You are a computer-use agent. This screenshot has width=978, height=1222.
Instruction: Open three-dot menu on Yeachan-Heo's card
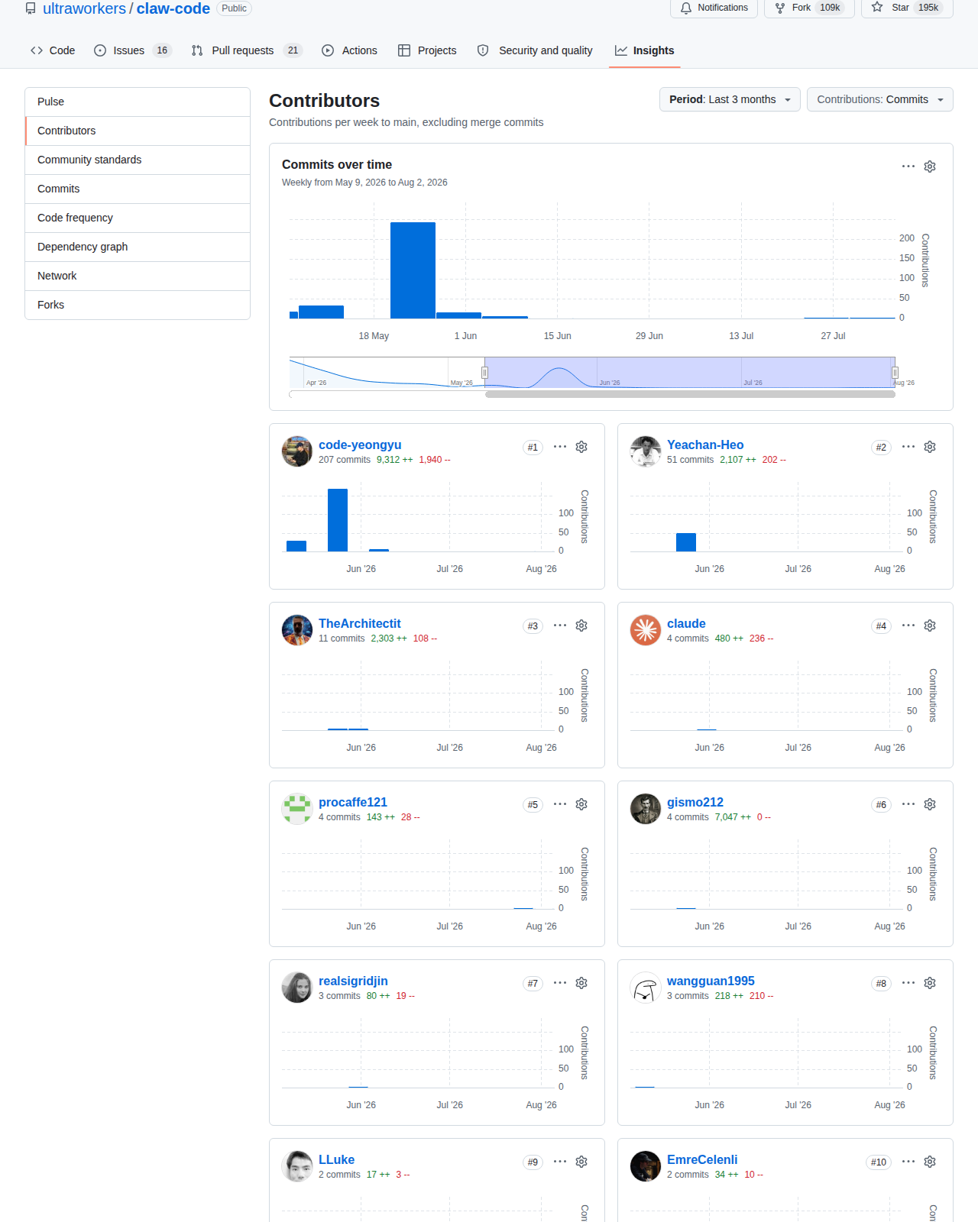tap(908, 447)
